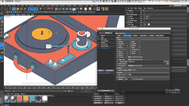Switch to the Render tab
This screenshot has height=106, width=189.
[136, 35]
